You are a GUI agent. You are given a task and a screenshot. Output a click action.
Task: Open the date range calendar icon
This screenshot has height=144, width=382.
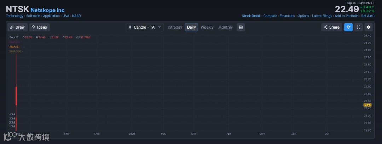(x=241, y=27)
